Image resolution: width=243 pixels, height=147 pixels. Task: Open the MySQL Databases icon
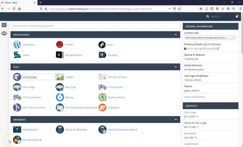pyautogui.click(x=60, y=130)
